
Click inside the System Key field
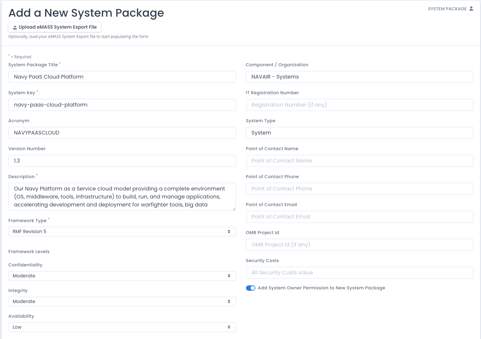coord(122,105)
